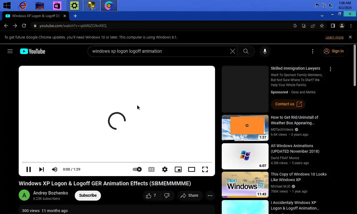Viewport: 357px width, 214px height.
Task: Click the Google icon in address bar
Action: [295, 26]
